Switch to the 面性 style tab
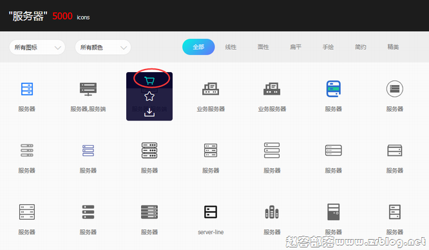Screen dimensions: 429x250 click(263, 47)
